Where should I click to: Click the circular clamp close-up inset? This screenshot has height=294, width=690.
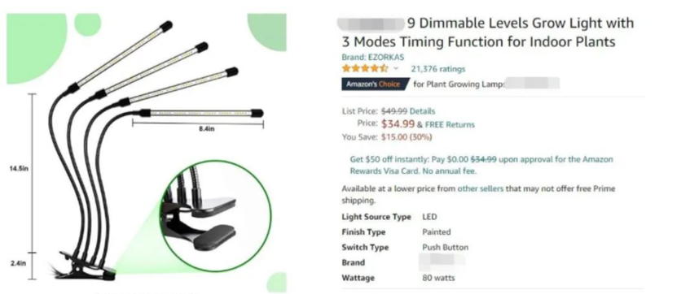(x=215, y=216)
